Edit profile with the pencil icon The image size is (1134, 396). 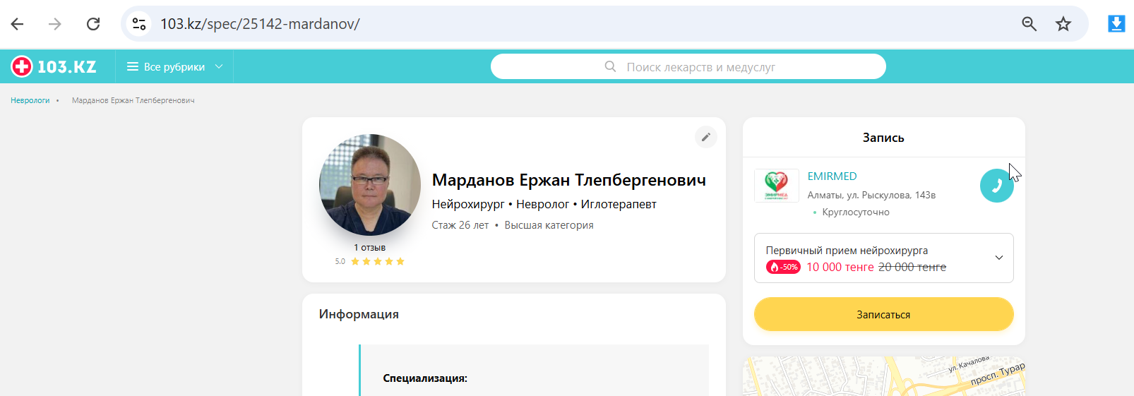point(705,137)
